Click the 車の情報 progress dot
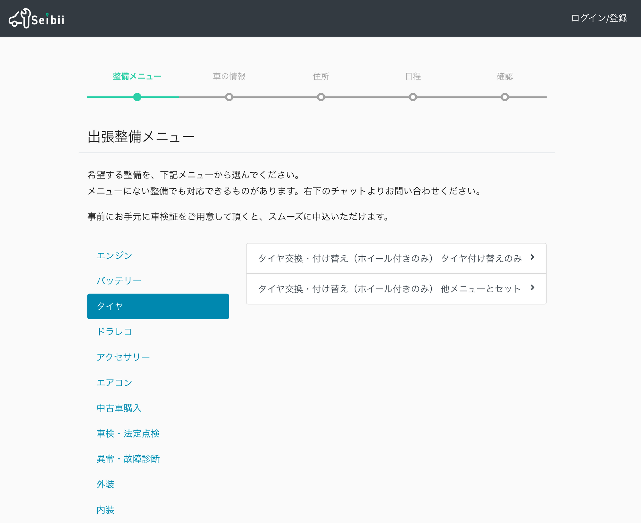 (229, 97)
